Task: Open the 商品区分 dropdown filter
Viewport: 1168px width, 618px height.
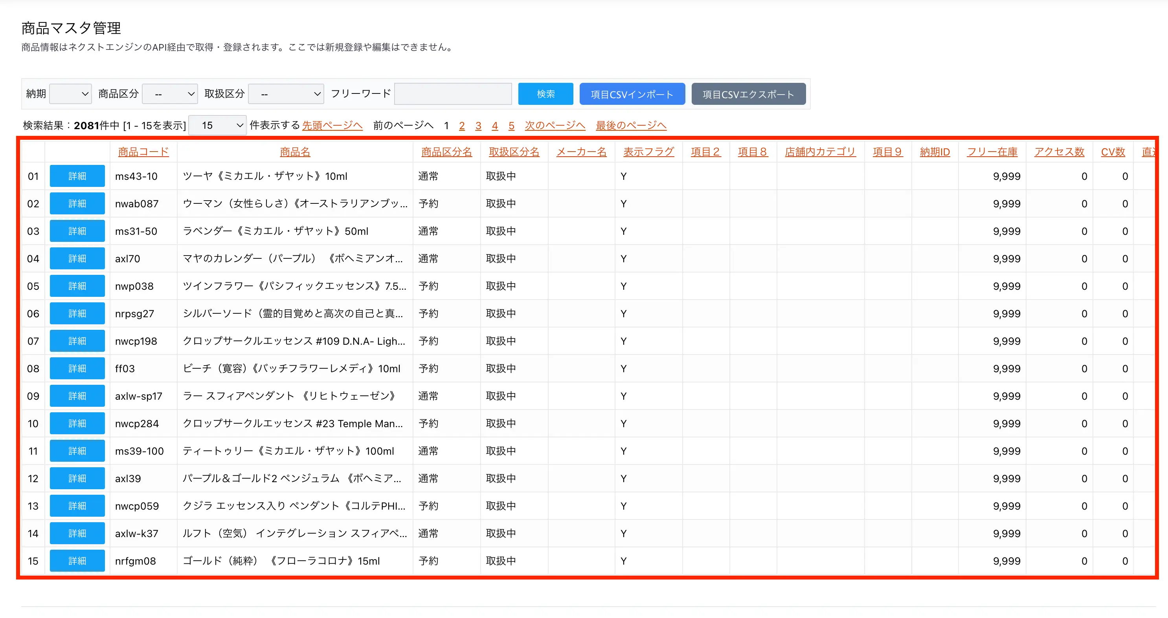Action: pos(170,94)
